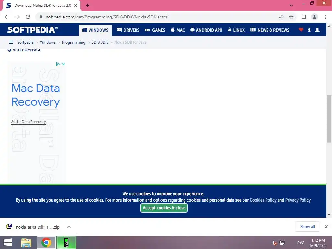
Task: Click the AdChoices triangle icon
Action: 58,64
